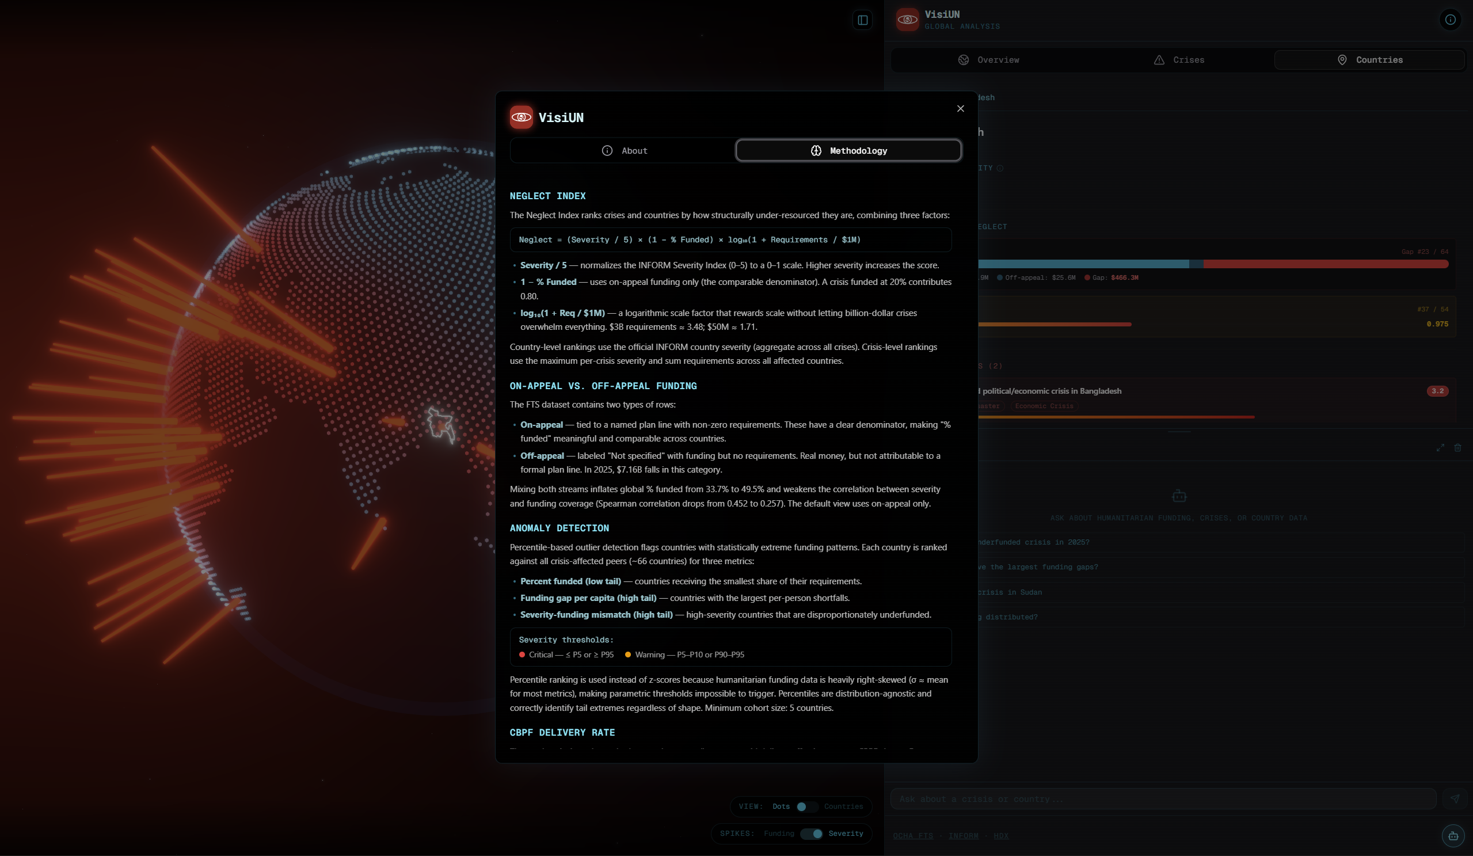This screenshot has width=1473, height=856.
Task: Open the Overview tab
Action: click(x=988, y=60)
